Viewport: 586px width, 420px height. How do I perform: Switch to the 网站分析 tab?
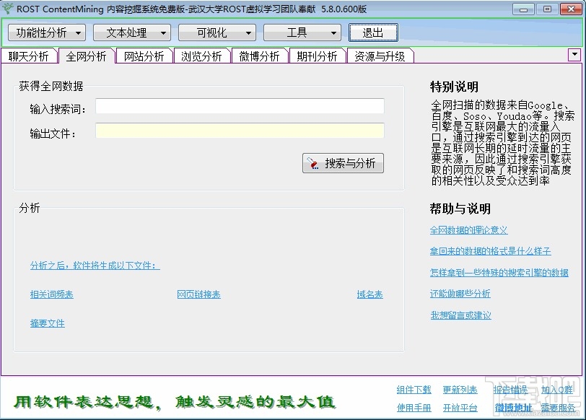pos(144,55)
